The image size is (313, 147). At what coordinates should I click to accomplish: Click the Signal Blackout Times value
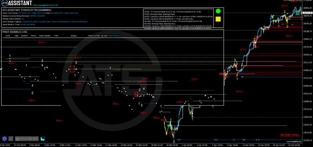27,24
